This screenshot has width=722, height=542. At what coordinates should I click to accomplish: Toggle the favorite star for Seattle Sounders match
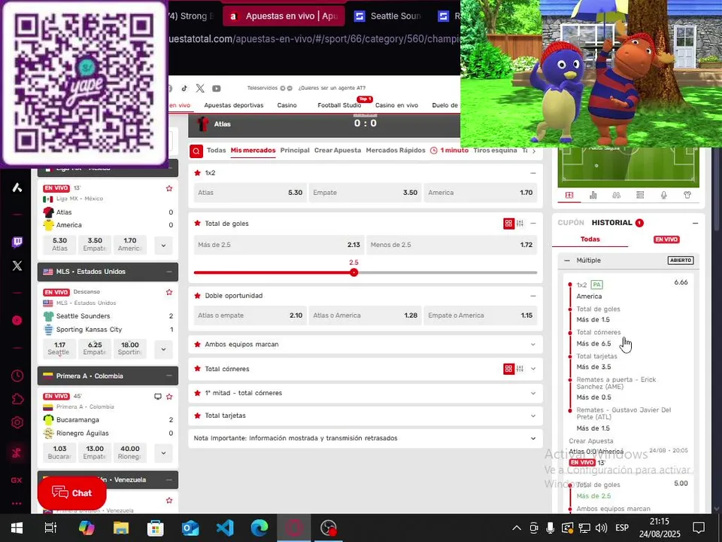point(169,292)
